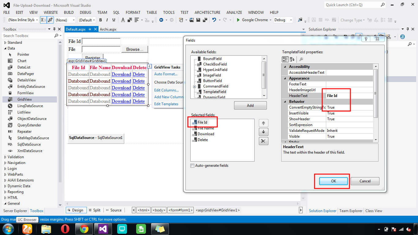The height and width of the screenshot is (235, 418).
Task: Click the property pages wrench icon
Action: [x=301, y=59]
